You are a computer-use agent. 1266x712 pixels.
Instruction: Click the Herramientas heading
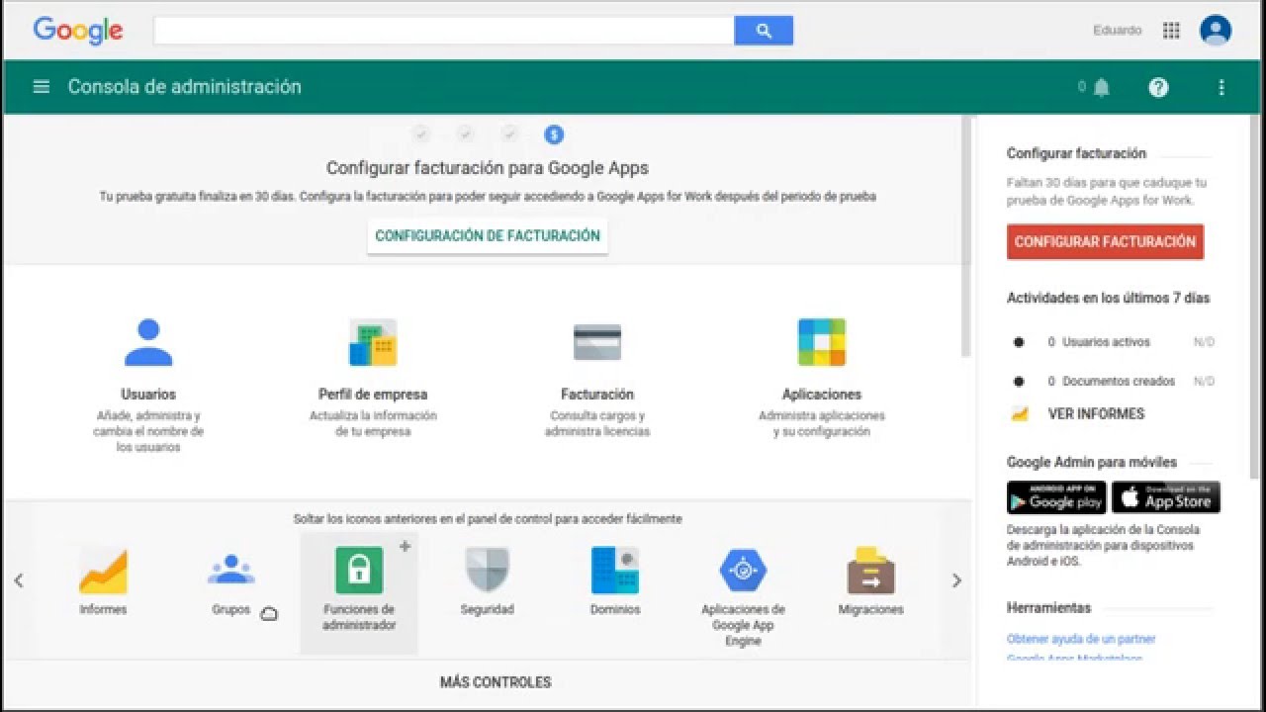[1049, 608]
